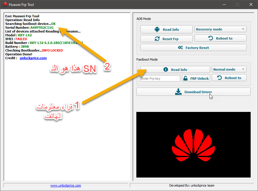Click the Fastboot Mode Reboot to button
Screen dimensions: 258x191
tap(229, 78)
